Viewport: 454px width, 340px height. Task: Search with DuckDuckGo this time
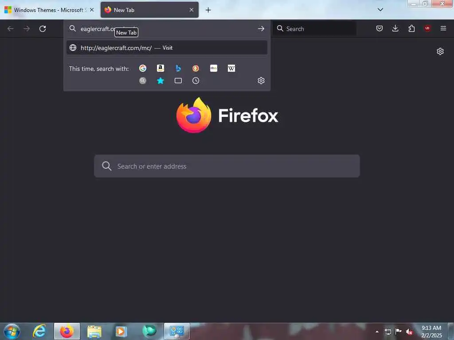pos(196,68)
